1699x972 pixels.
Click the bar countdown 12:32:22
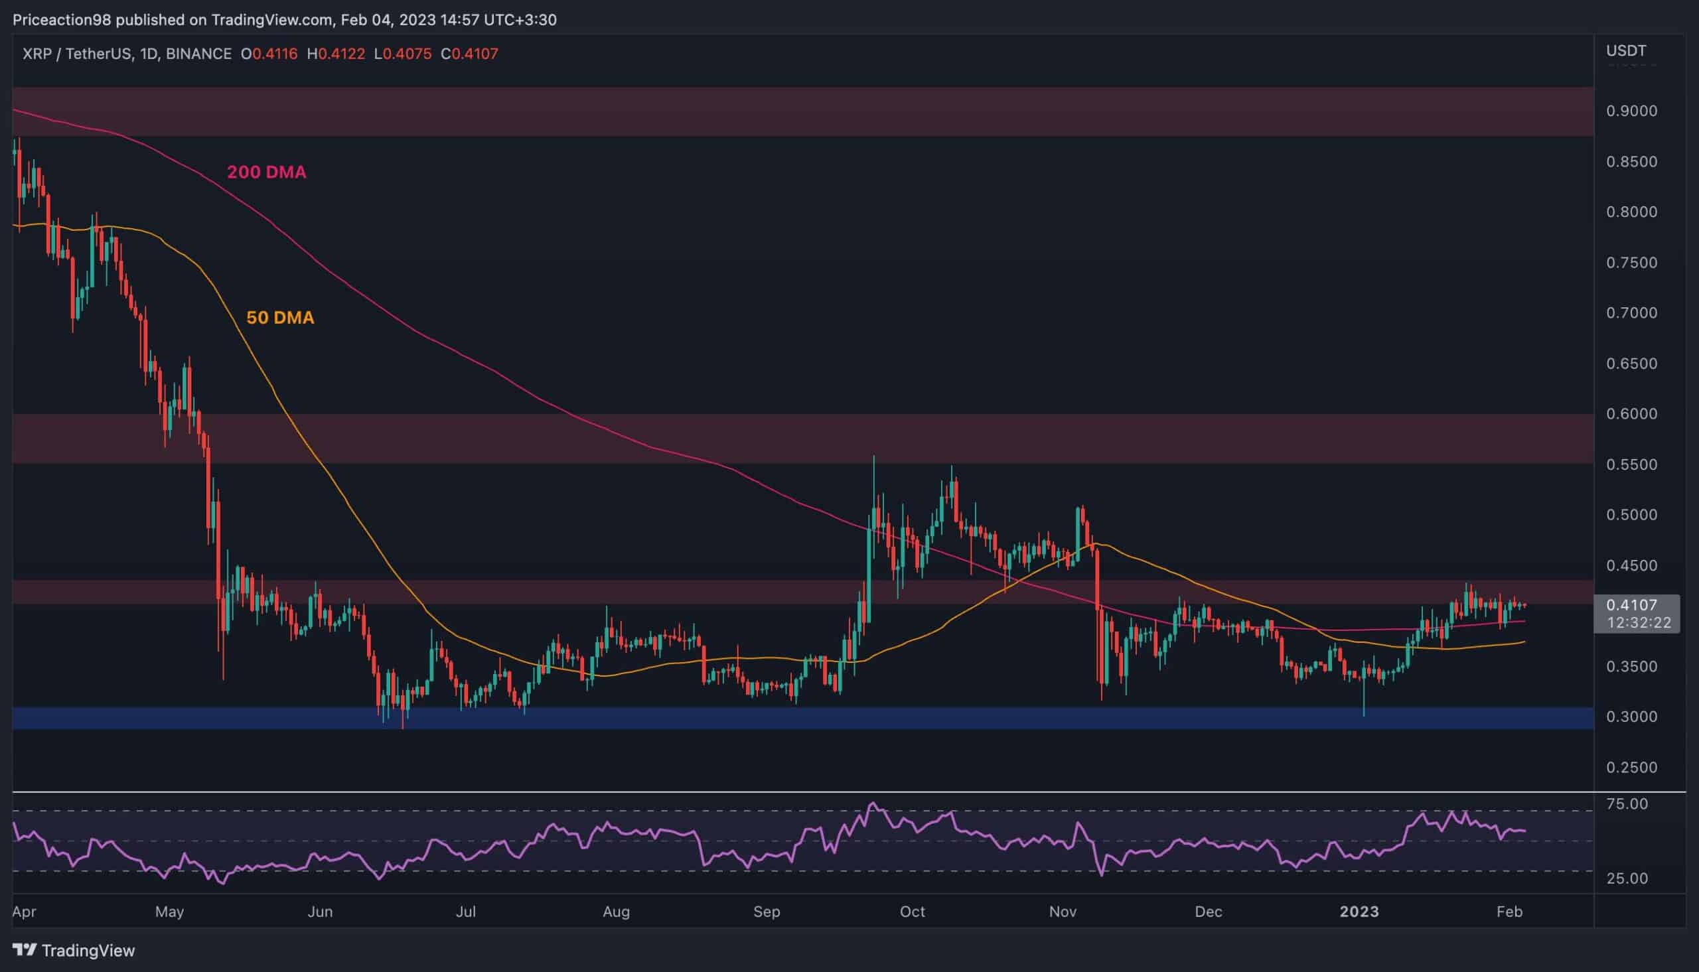click(1639, 623)
